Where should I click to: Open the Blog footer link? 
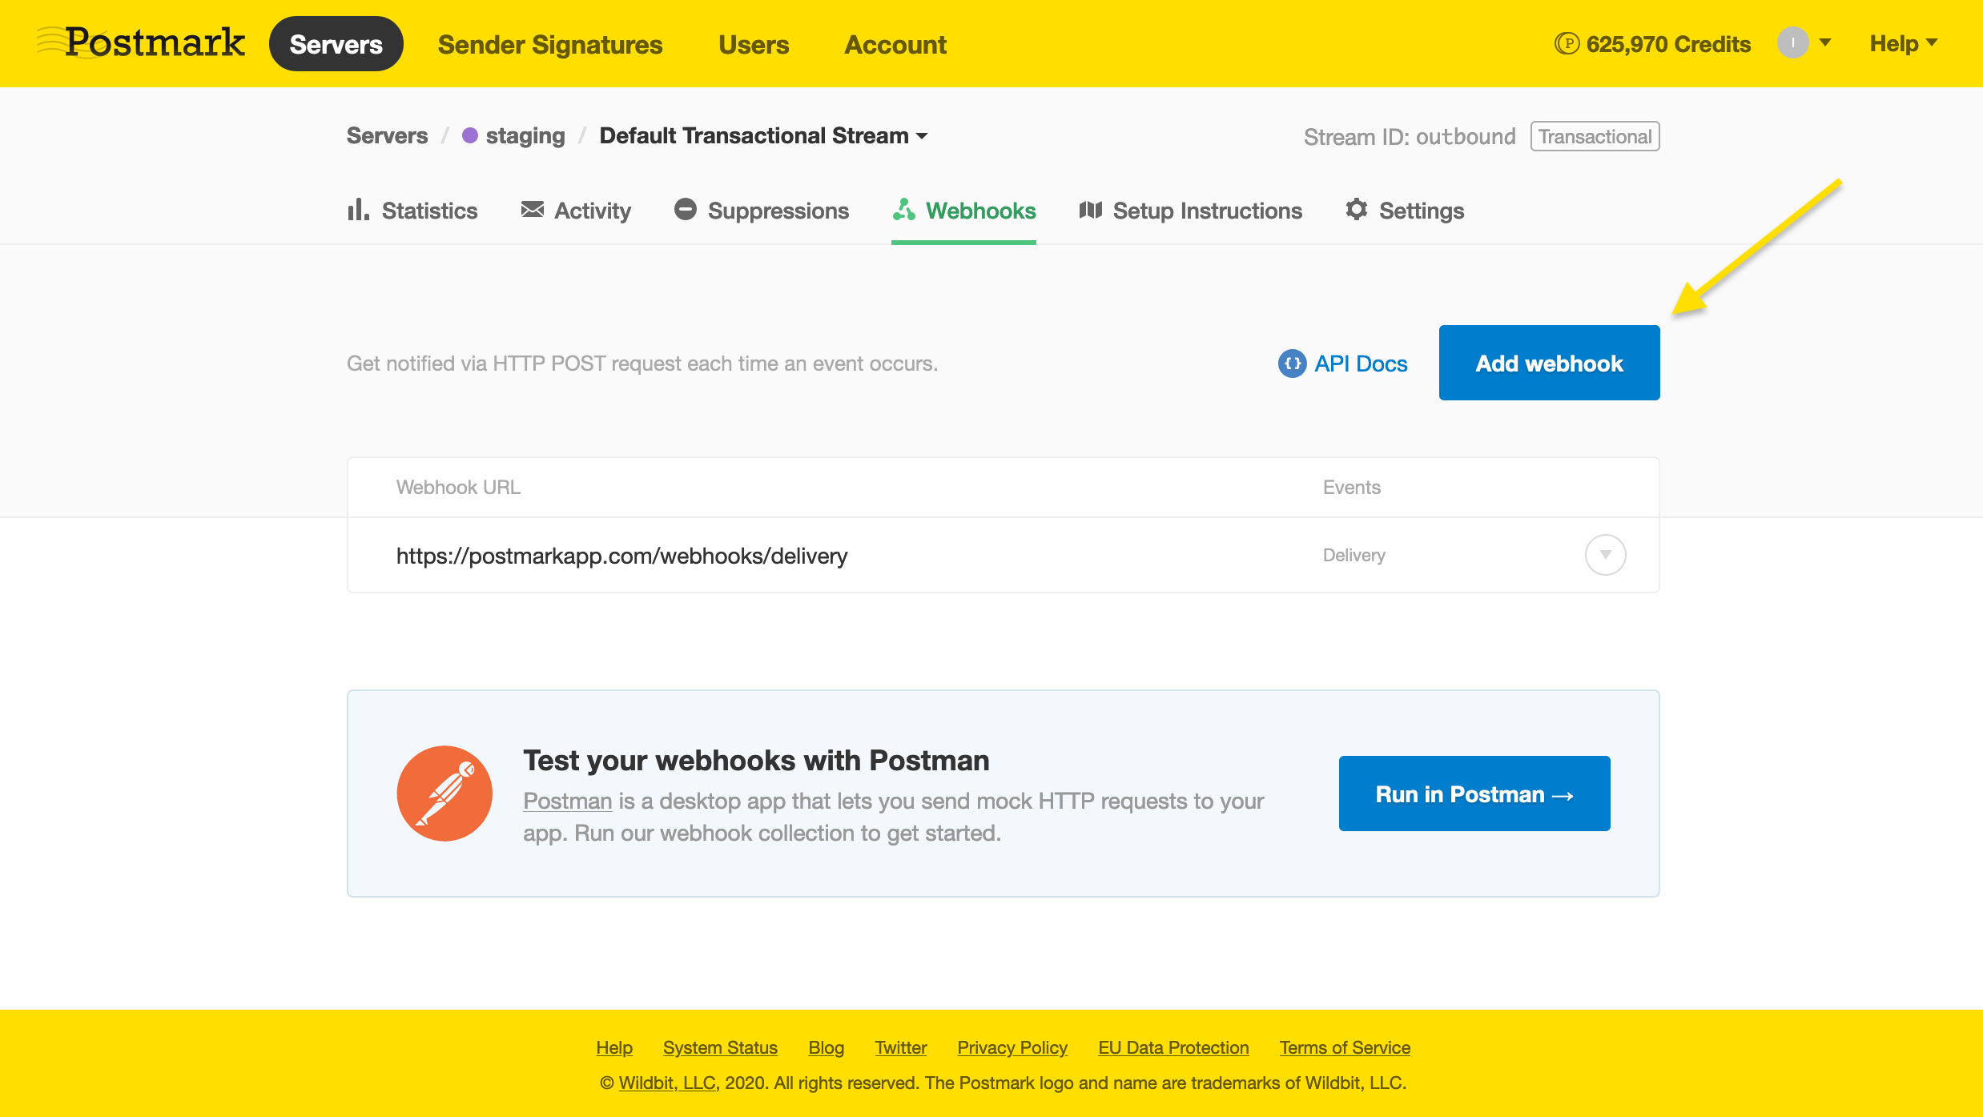tap(827, 1047)
